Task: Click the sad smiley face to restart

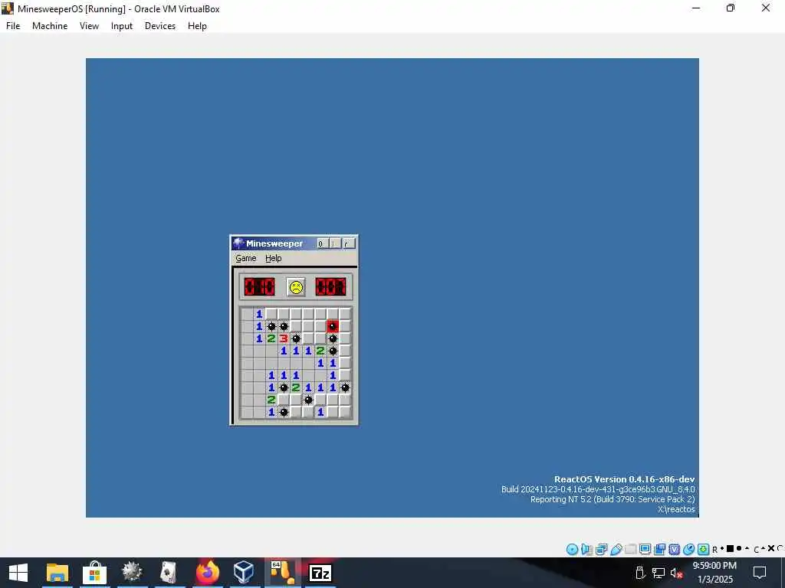Action: (296, 287)
